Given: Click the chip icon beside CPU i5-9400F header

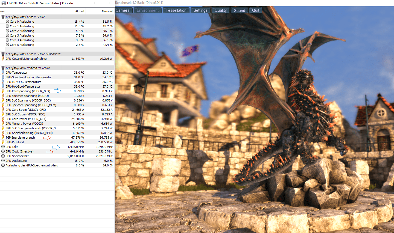Looking at the screenshot, I should [x=3, y=17].
